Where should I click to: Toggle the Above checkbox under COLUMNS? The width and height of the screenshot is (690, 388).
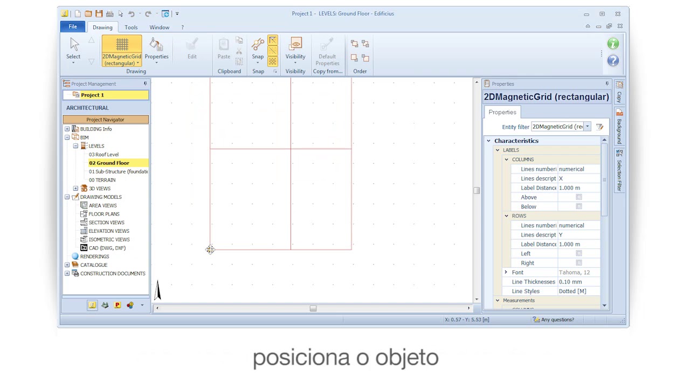(x=579, y=197)
